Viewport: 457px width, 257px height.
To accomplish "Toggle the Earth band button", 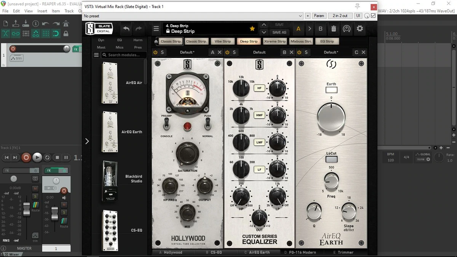I will [331, 90].
